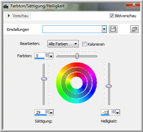
Task: Click the Sättigung input field showing 29
Action: pos(40,112)
